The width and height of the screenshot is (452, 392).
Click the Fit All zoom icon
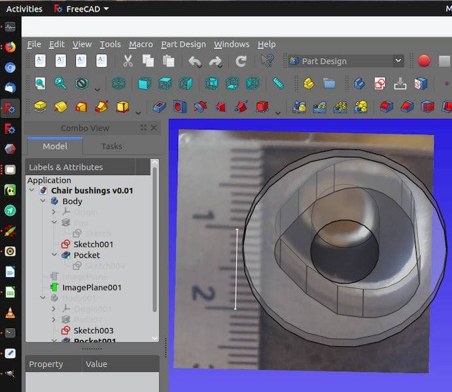click(41, 84)
